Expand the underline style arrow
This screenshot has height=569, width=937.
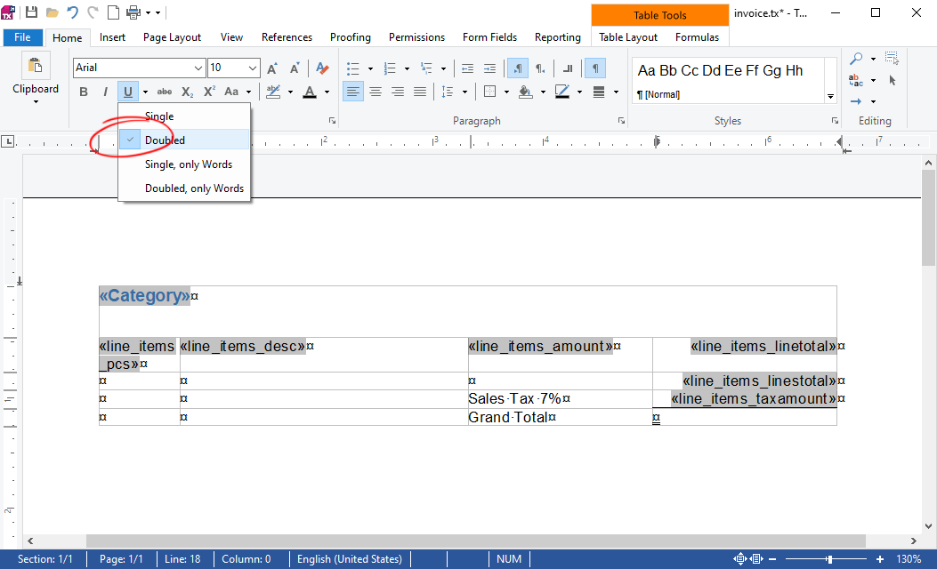pyautogui.click(x=145, y=92)
